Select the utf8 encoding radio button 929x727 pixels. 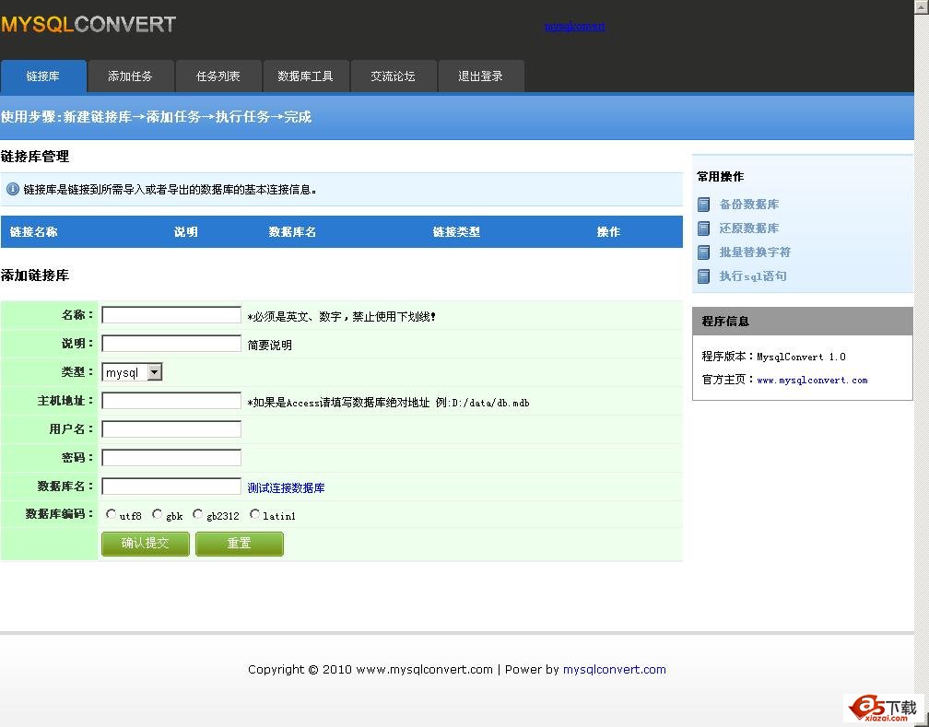112,514
